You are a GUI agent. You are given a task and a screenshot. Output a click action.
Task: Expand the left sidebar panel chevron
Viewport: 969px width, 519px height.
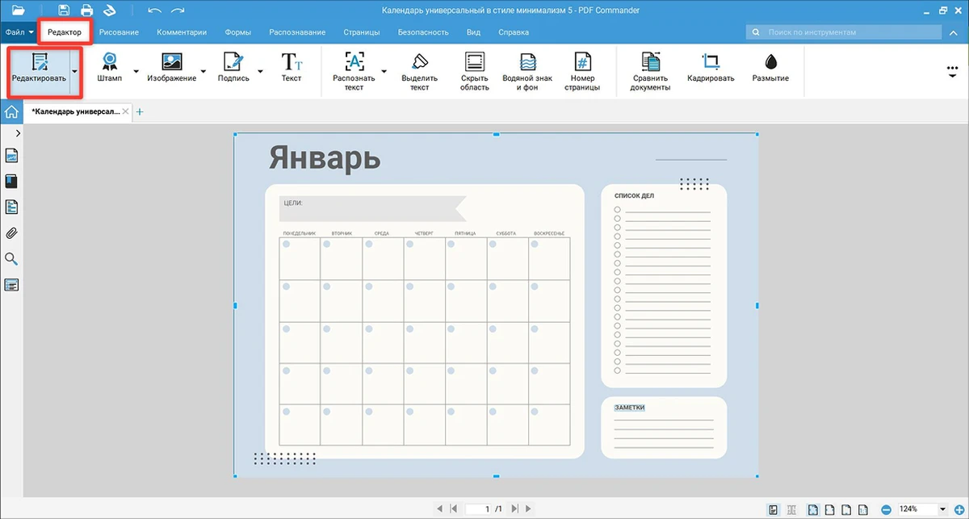pos(18,133)
